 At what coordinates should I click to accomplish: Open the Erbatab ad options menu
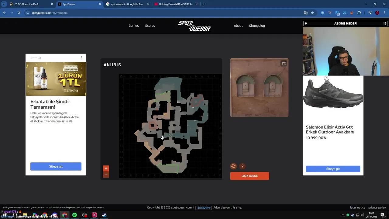pos(81,58)
